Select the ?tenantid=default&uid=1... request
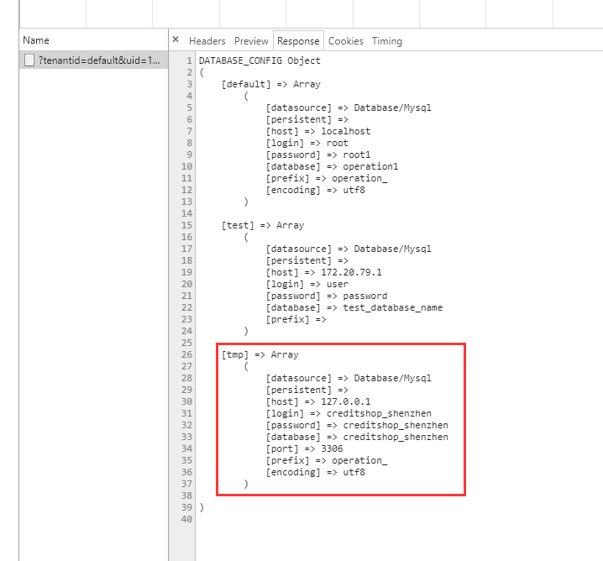This screenshot has height=561, width=603. coord(93,60)
